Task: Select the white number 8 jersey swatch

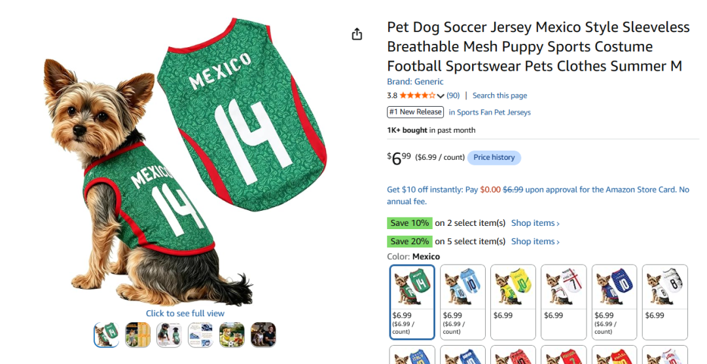Action: (x=664, y=302)
